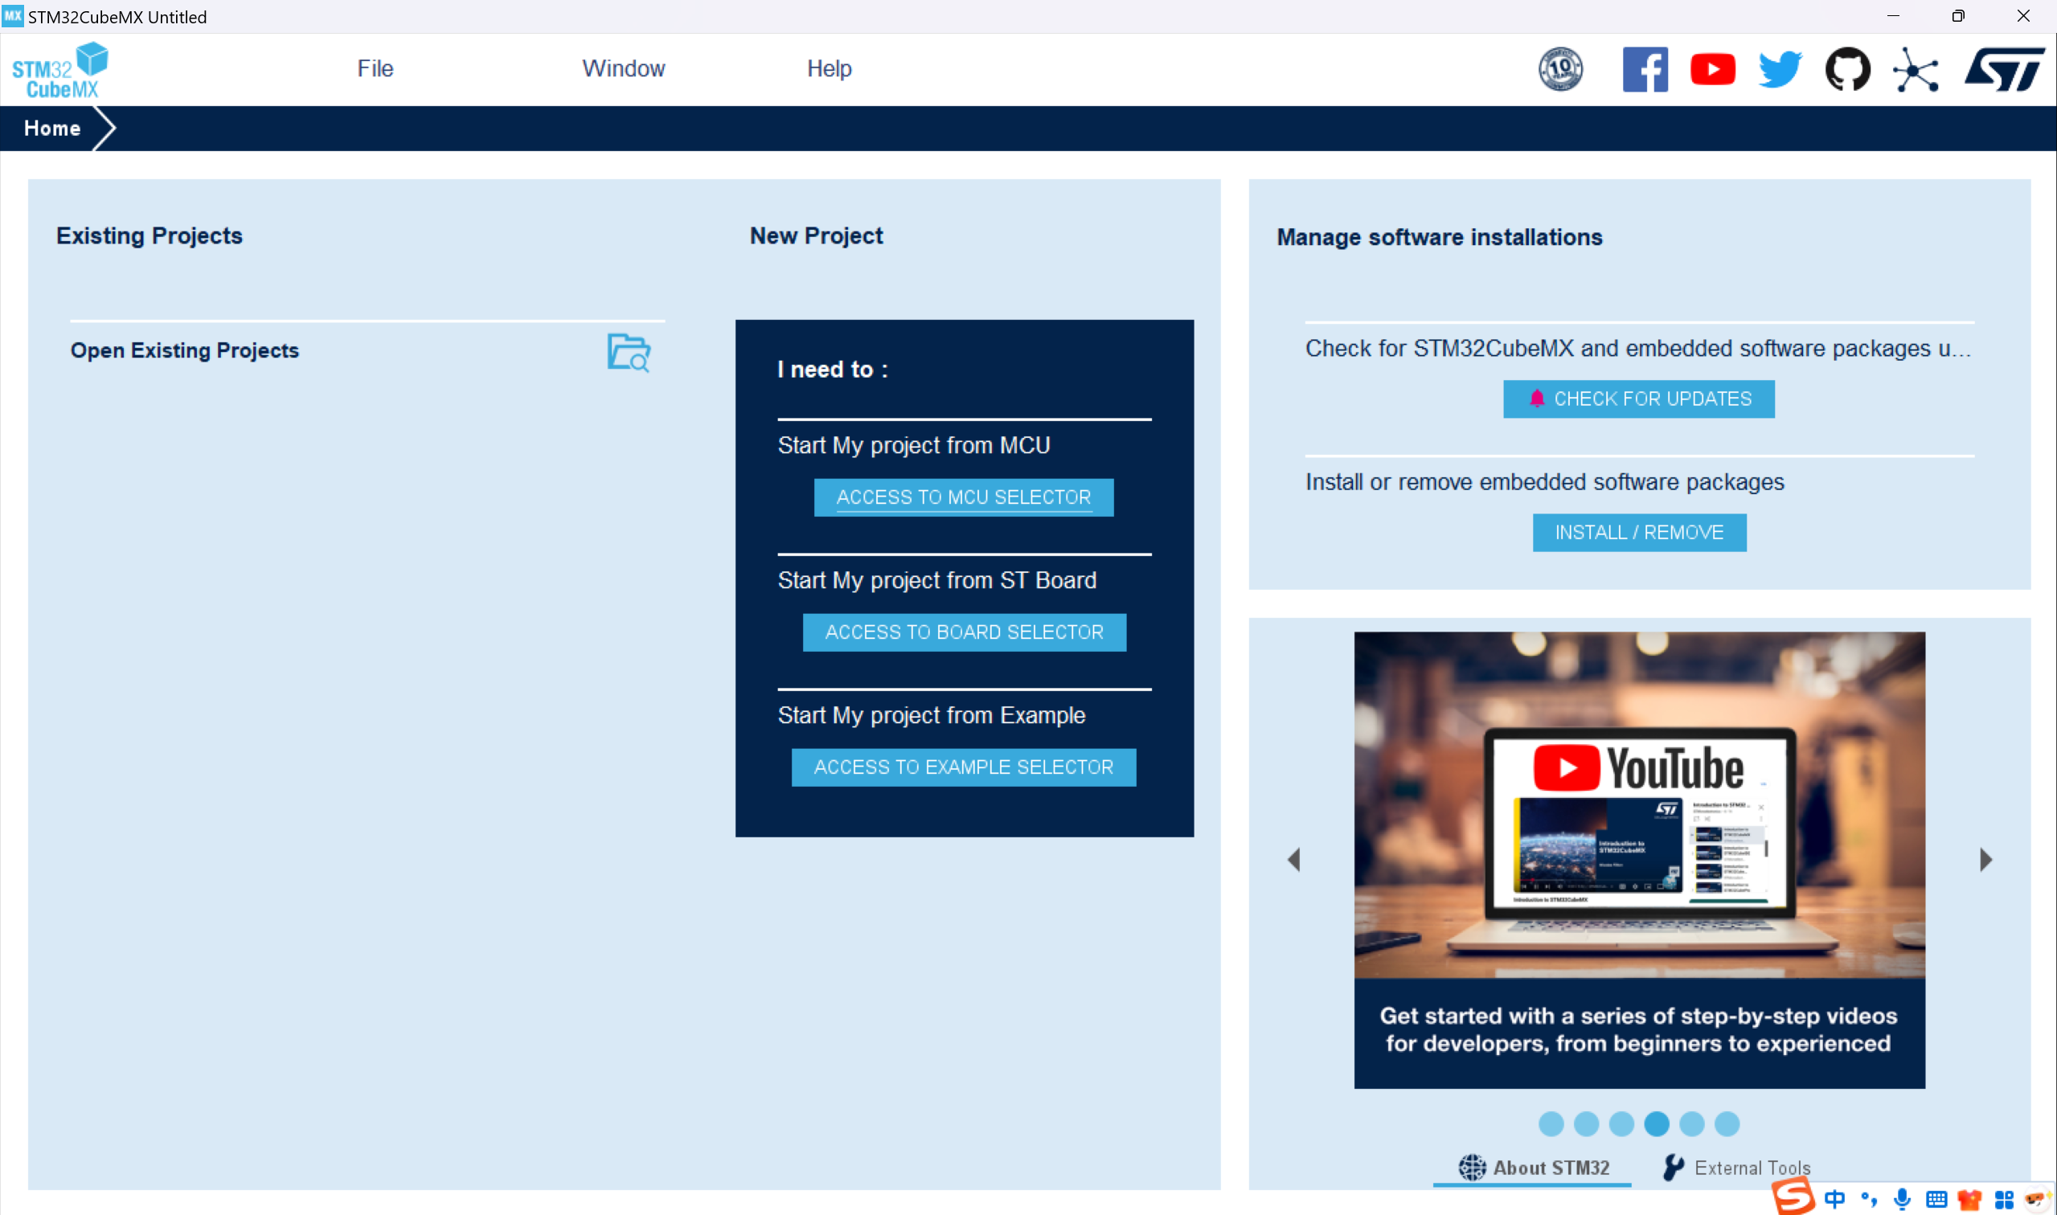Open the File menu
The height and width of the screenshot is (1215, 2057).
tap(375, 69)
